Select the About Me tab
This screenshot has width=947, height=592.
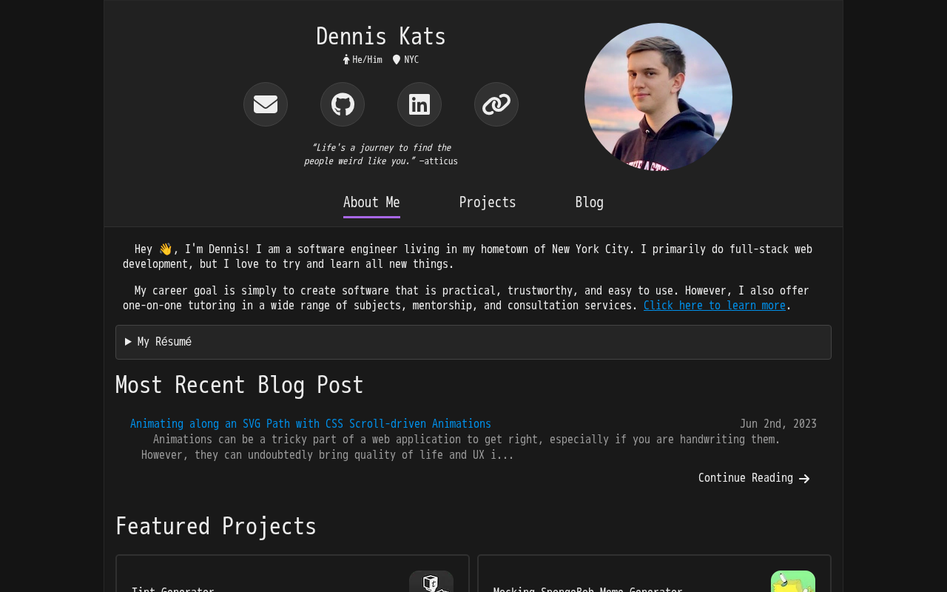[x=371, y=203]
